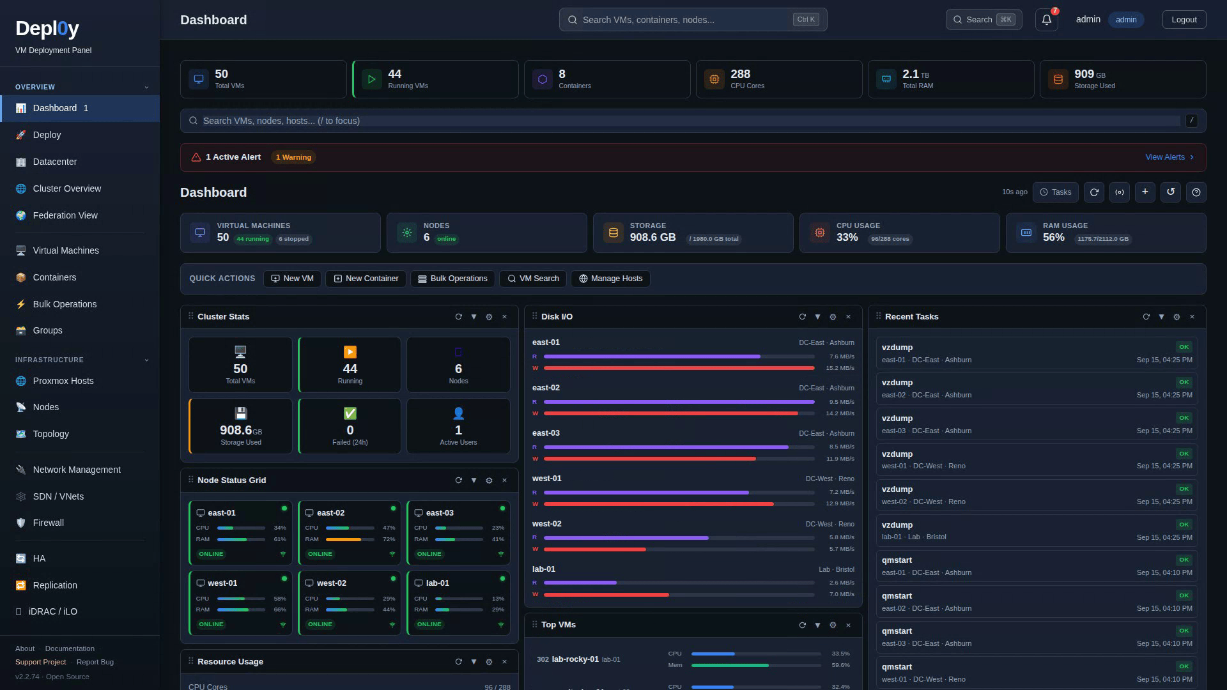The image size is (1227, 690).
Task: Add a widget with the plus icon
Action: click(1145, 192)
